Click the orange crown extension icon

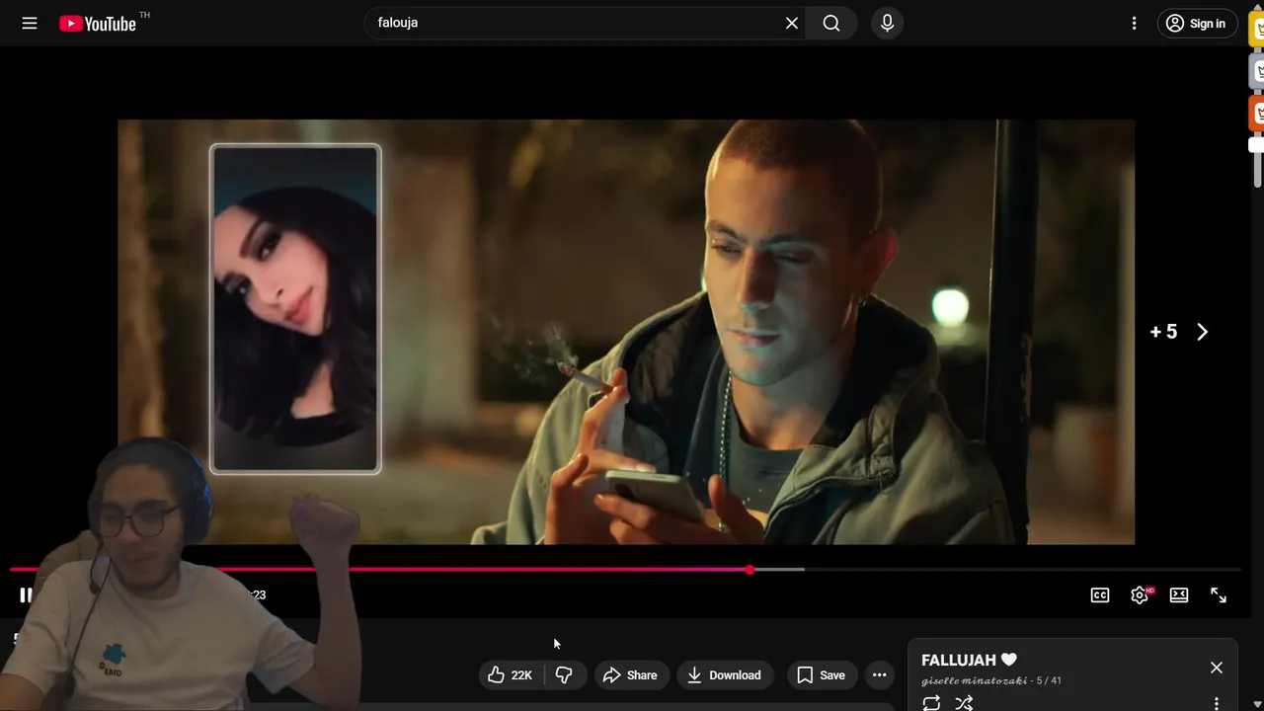click(1257, 113)
